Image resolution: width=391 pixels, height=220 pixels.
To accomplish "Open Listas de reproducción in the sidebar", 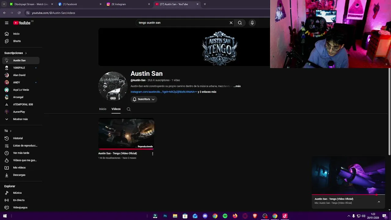I will [21, 145].
